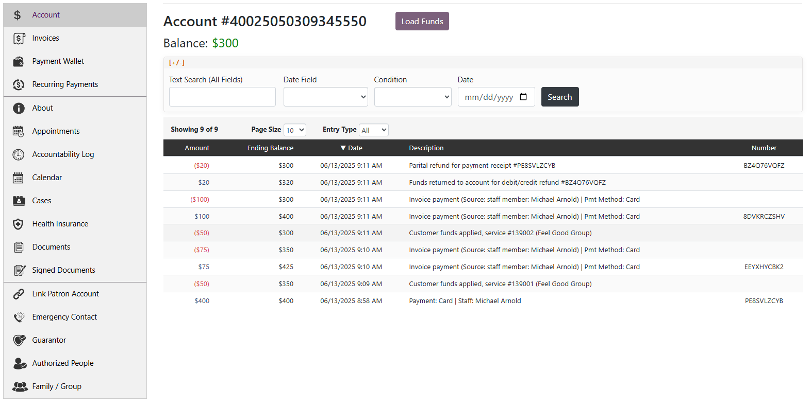Click the Emergency Contact phone icon

coord(19,317)
